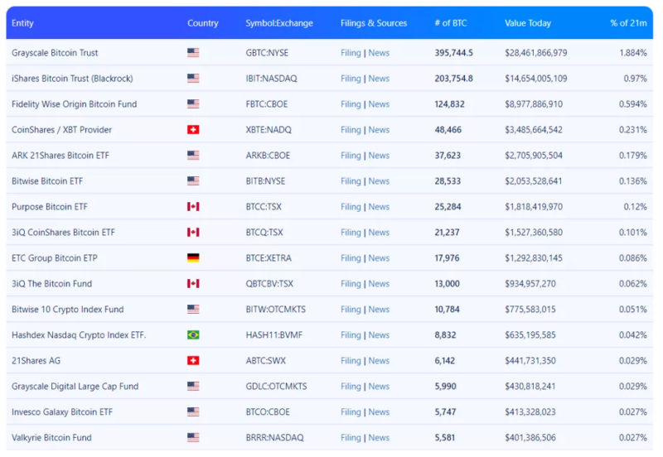663x457 pixels.
Task: Click the Swiss flag for CoinShares / XBT Provider
Action: [193, 130]
